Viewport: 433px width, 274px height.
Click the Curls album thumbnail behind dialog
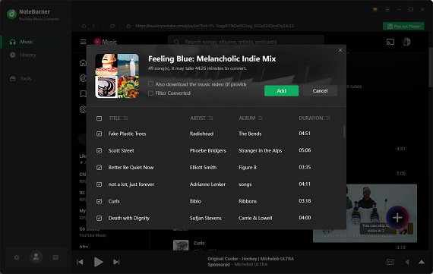pos(181,245)
